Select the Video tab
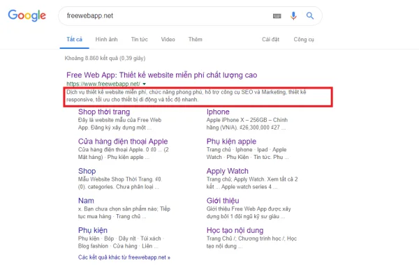This screenshot has width=419, height=265. click(168, 40)
